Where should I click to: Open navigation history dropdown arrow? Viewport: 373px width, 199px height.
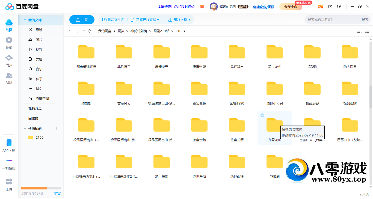click(x=84, y=31)
